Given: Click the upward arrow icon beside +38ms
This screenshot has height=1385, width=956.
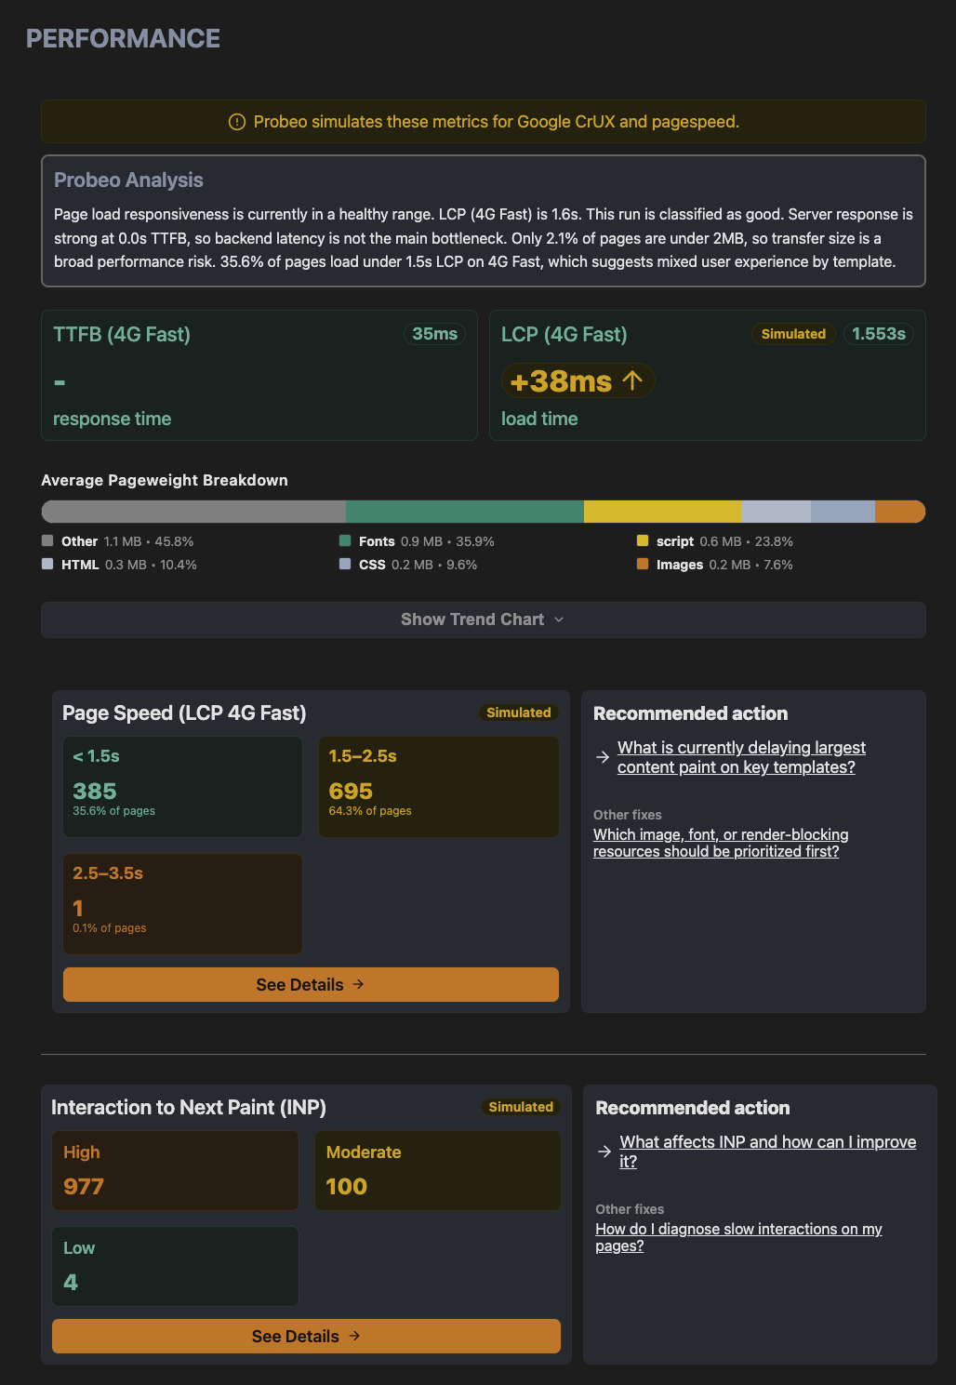Looking at the screenshot, I should [633, 380].
